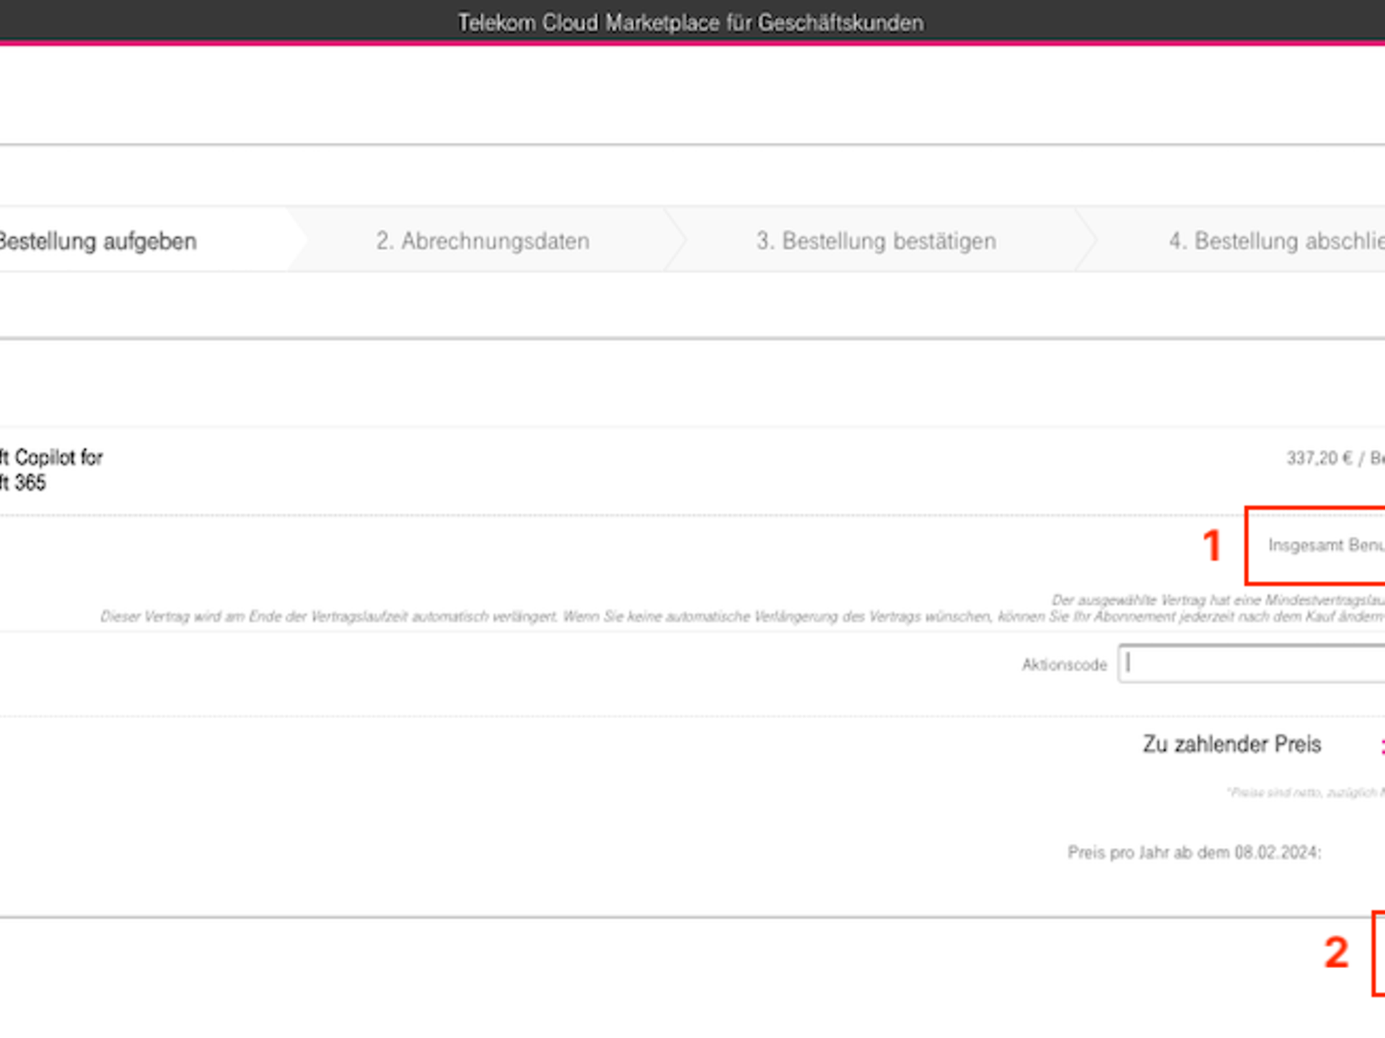Screen dimensions: 1385x1038
Task: Click the Telekom Cloud Marketplace header title
Action: (x=690, y=22)
